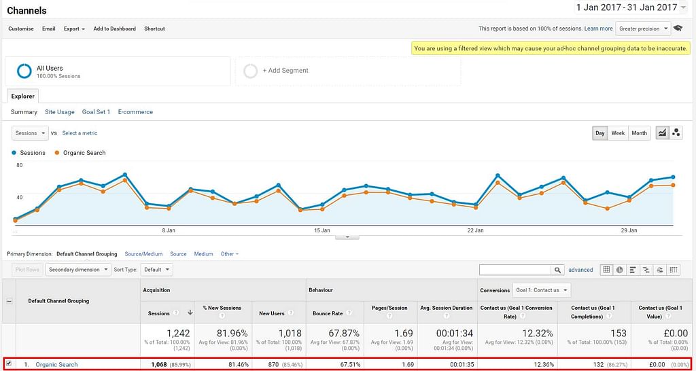Image resolution: width=696 pixels, height=371 pixels.
Task: Set the graph interval to Week
Action: tap(617, 133)
